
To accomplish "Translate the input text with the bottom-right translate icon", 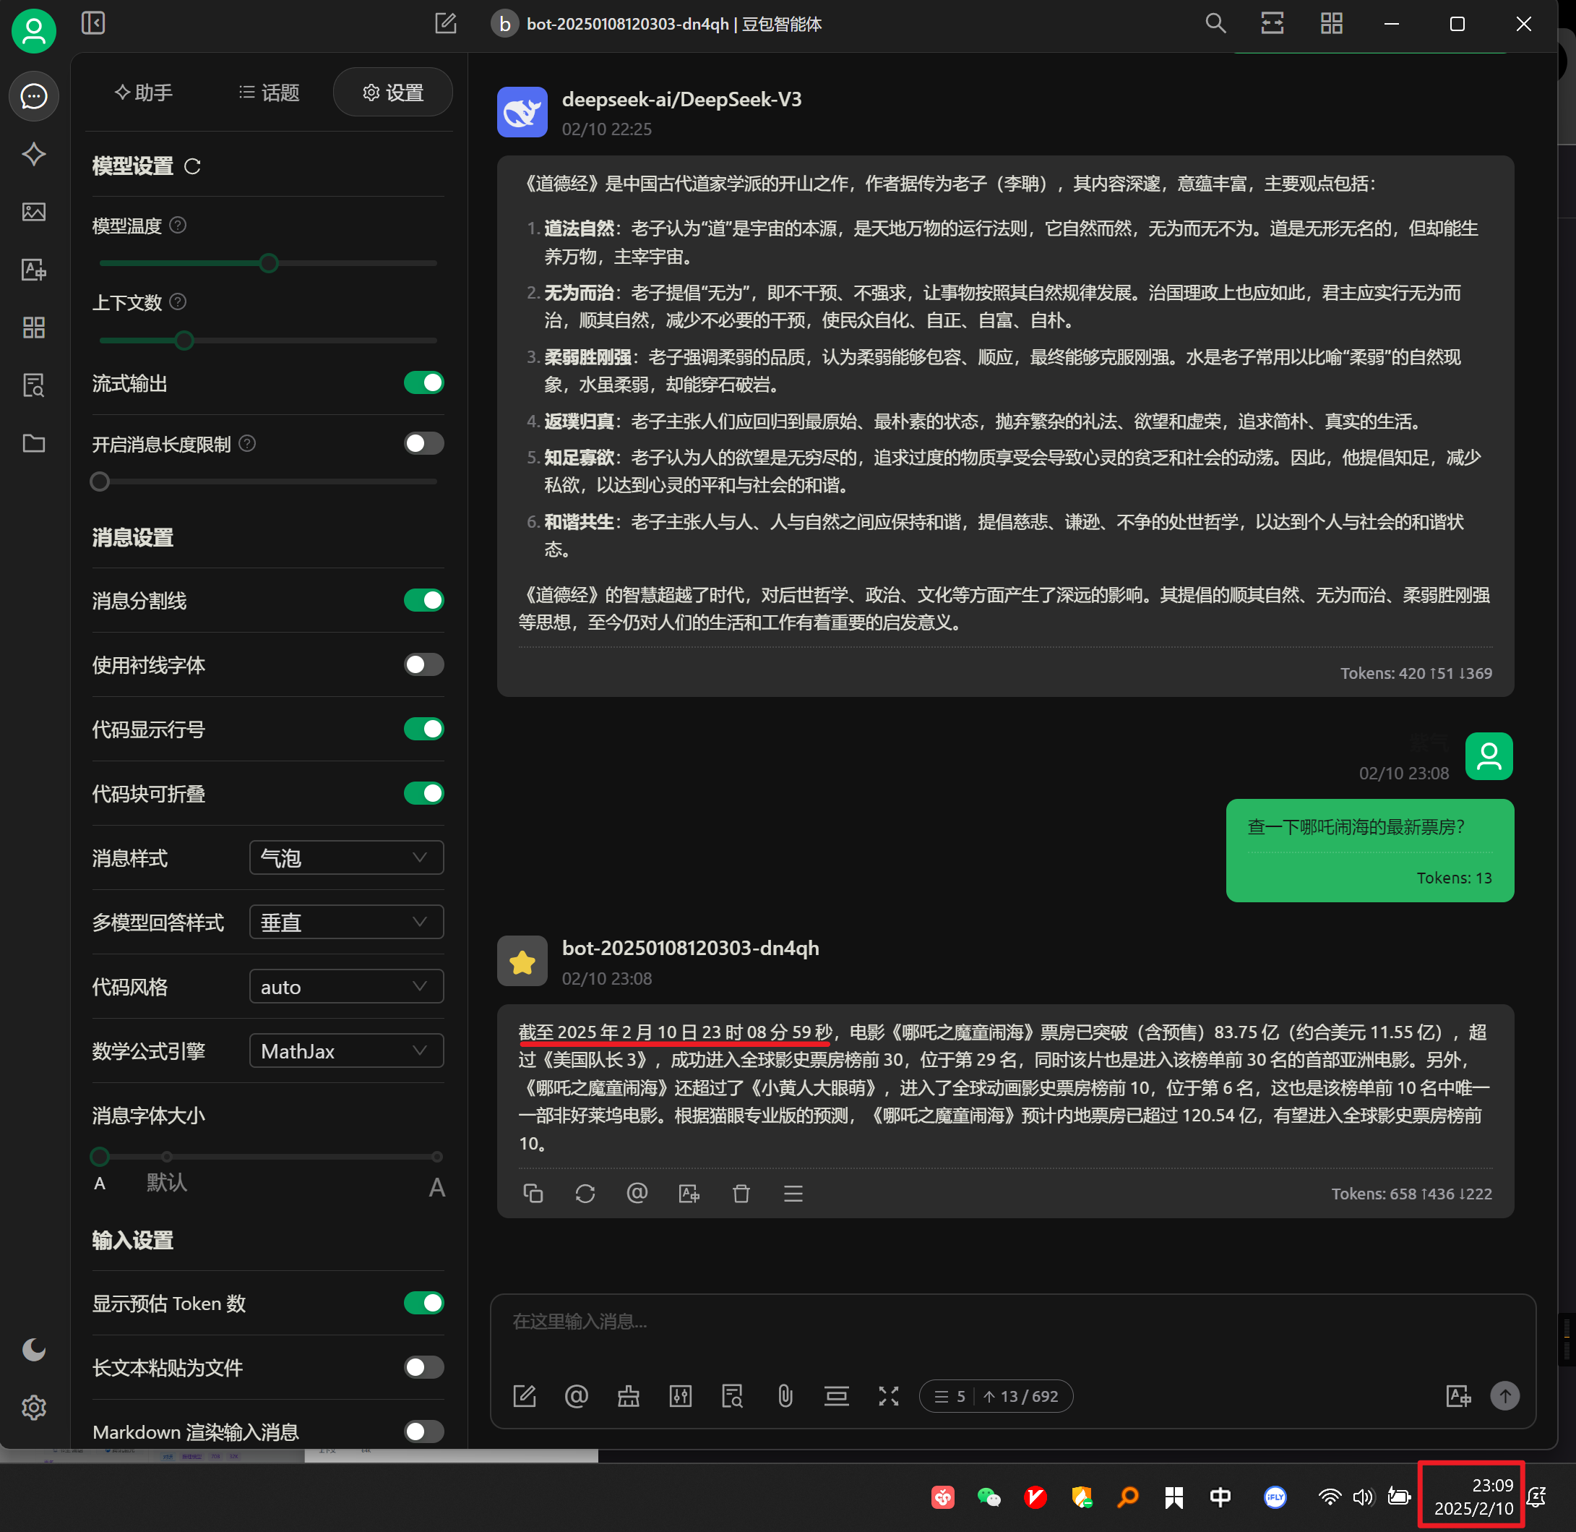I will pos(1457,1396).
